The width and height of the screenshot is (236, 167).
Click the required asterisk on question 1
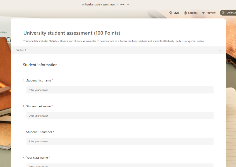pos(53,80)
